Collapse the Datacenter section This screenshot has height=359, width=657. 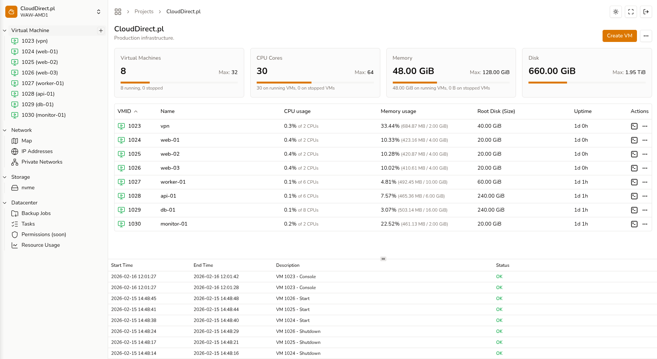[4, 203]
